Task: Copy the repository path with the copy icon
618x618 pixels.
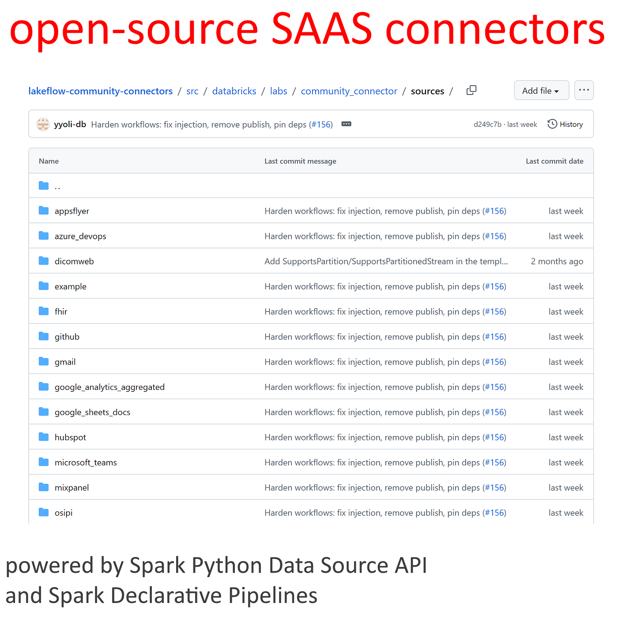Action: tap(471, 90)
